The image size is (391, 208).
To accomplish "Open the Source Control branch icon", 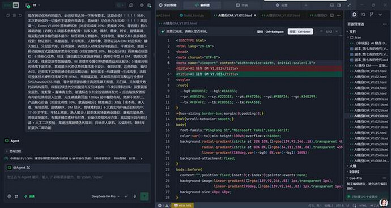I will [372, 15].
